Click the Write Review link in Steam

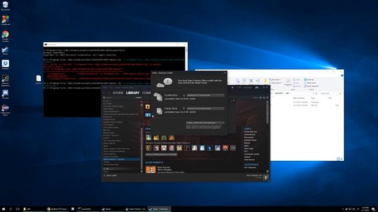pyautogui.click(x=249, y=160)
